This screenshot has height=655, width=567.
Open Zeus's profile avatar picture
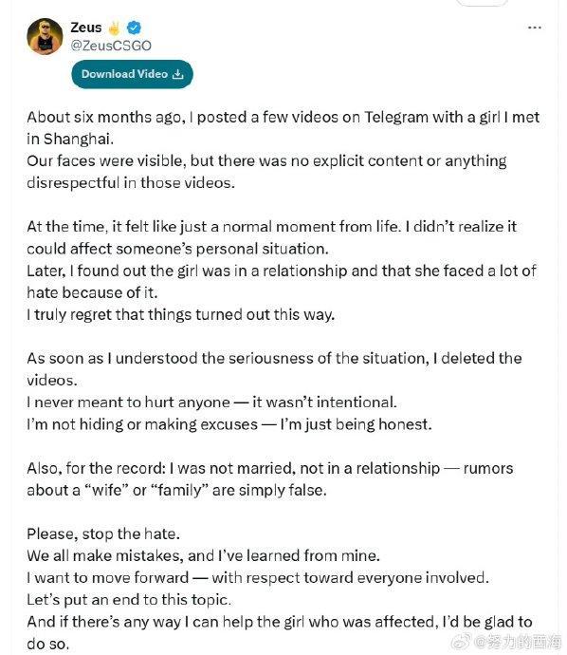click(46, 36)
